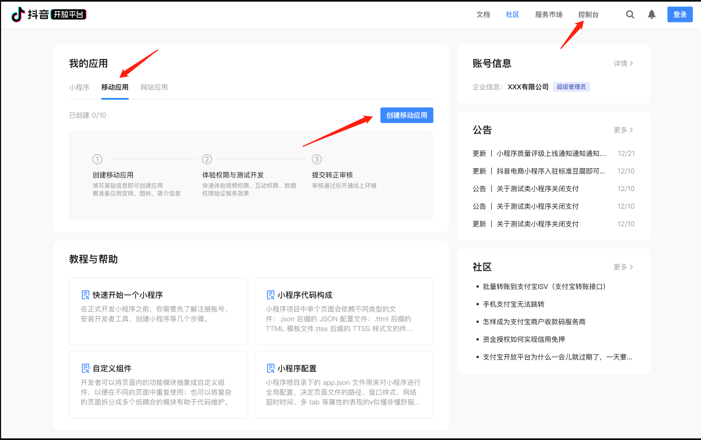Click the 登录 button
The width and height of the screenshot is (701, 440).
[680, 15]
